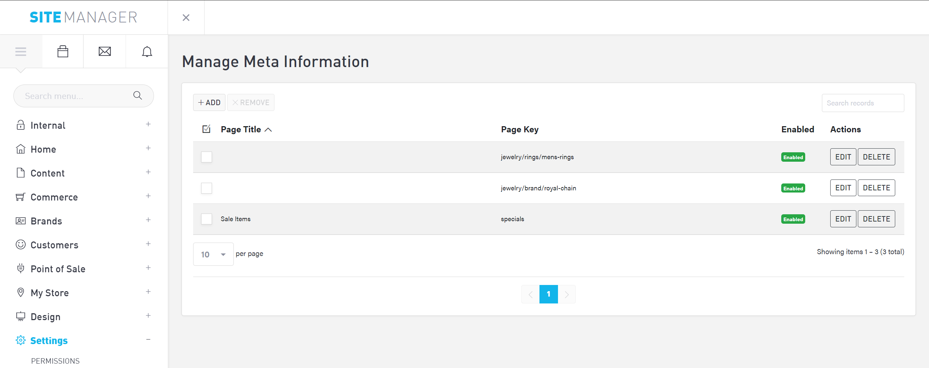Tick checkbox for jewelry/brand/royal-chain row
Screen dimensions: 929x368
(207, 188)
